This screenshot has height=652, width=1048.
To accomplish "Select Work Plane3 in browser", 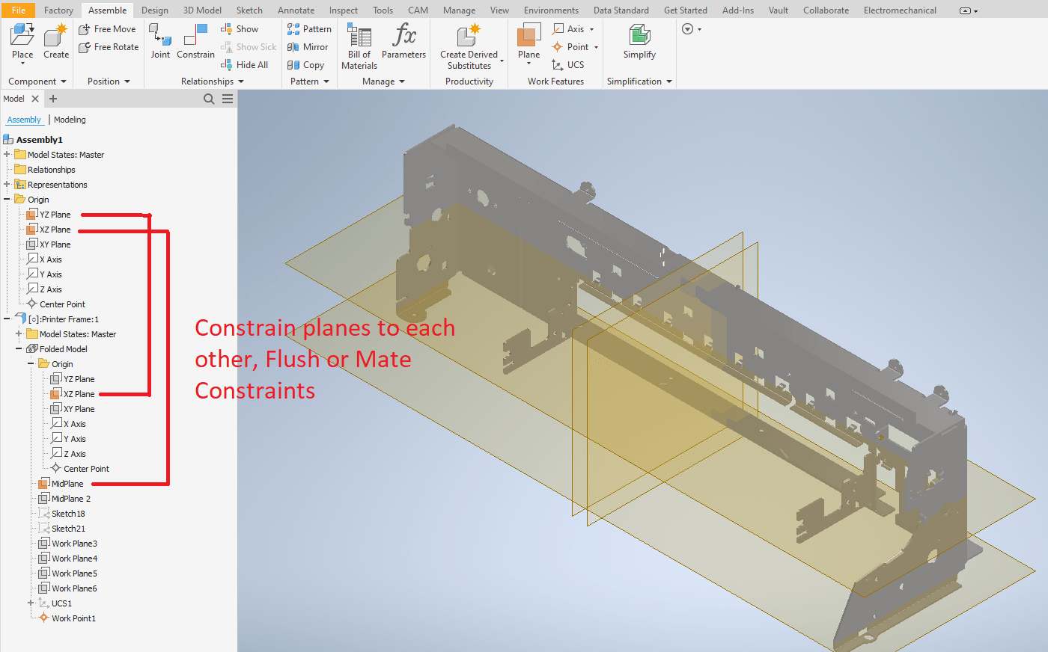I will click(68, 544).
